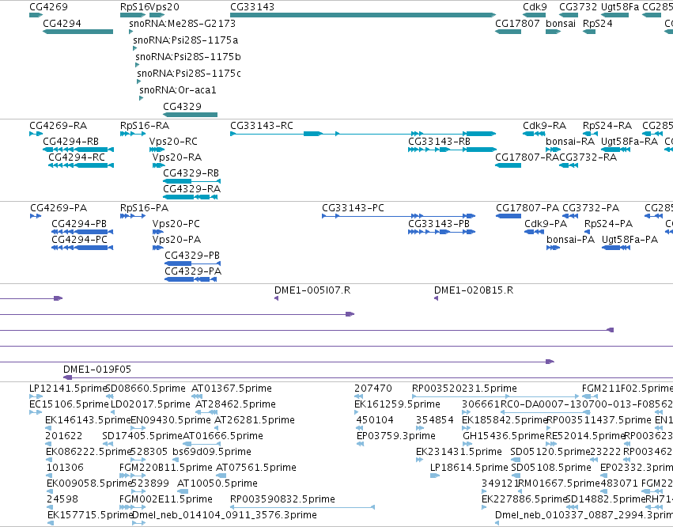Screen dimensions: 673x527
Task: Click EST RP003520231.5prime
Action: point(496,396)
